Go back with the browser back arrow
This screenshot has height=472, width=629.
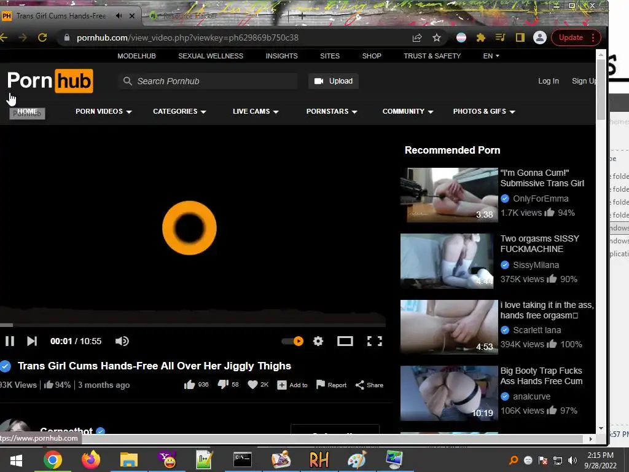[4, 37]
